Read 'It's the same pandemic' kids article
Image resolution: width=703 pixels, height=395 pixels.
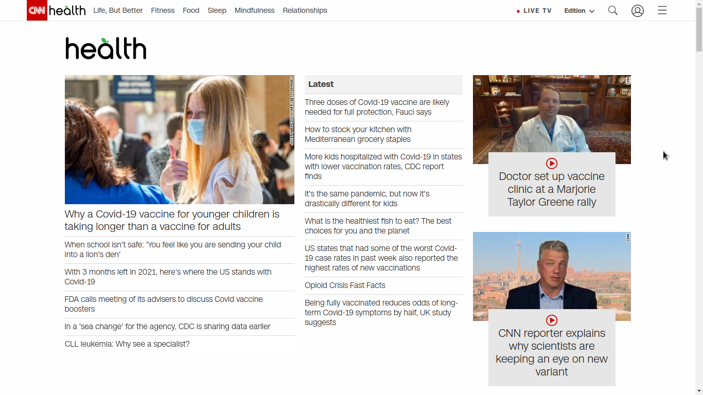[367, 199]
